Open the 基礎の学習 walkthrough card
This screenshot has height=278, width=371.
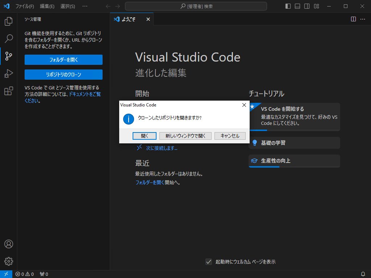[294, 143]
